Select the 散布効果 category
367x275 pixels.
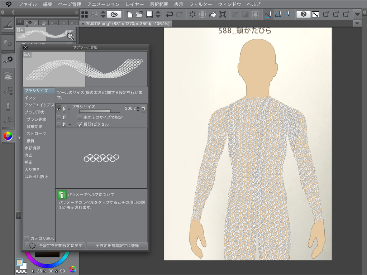[34, 126]
